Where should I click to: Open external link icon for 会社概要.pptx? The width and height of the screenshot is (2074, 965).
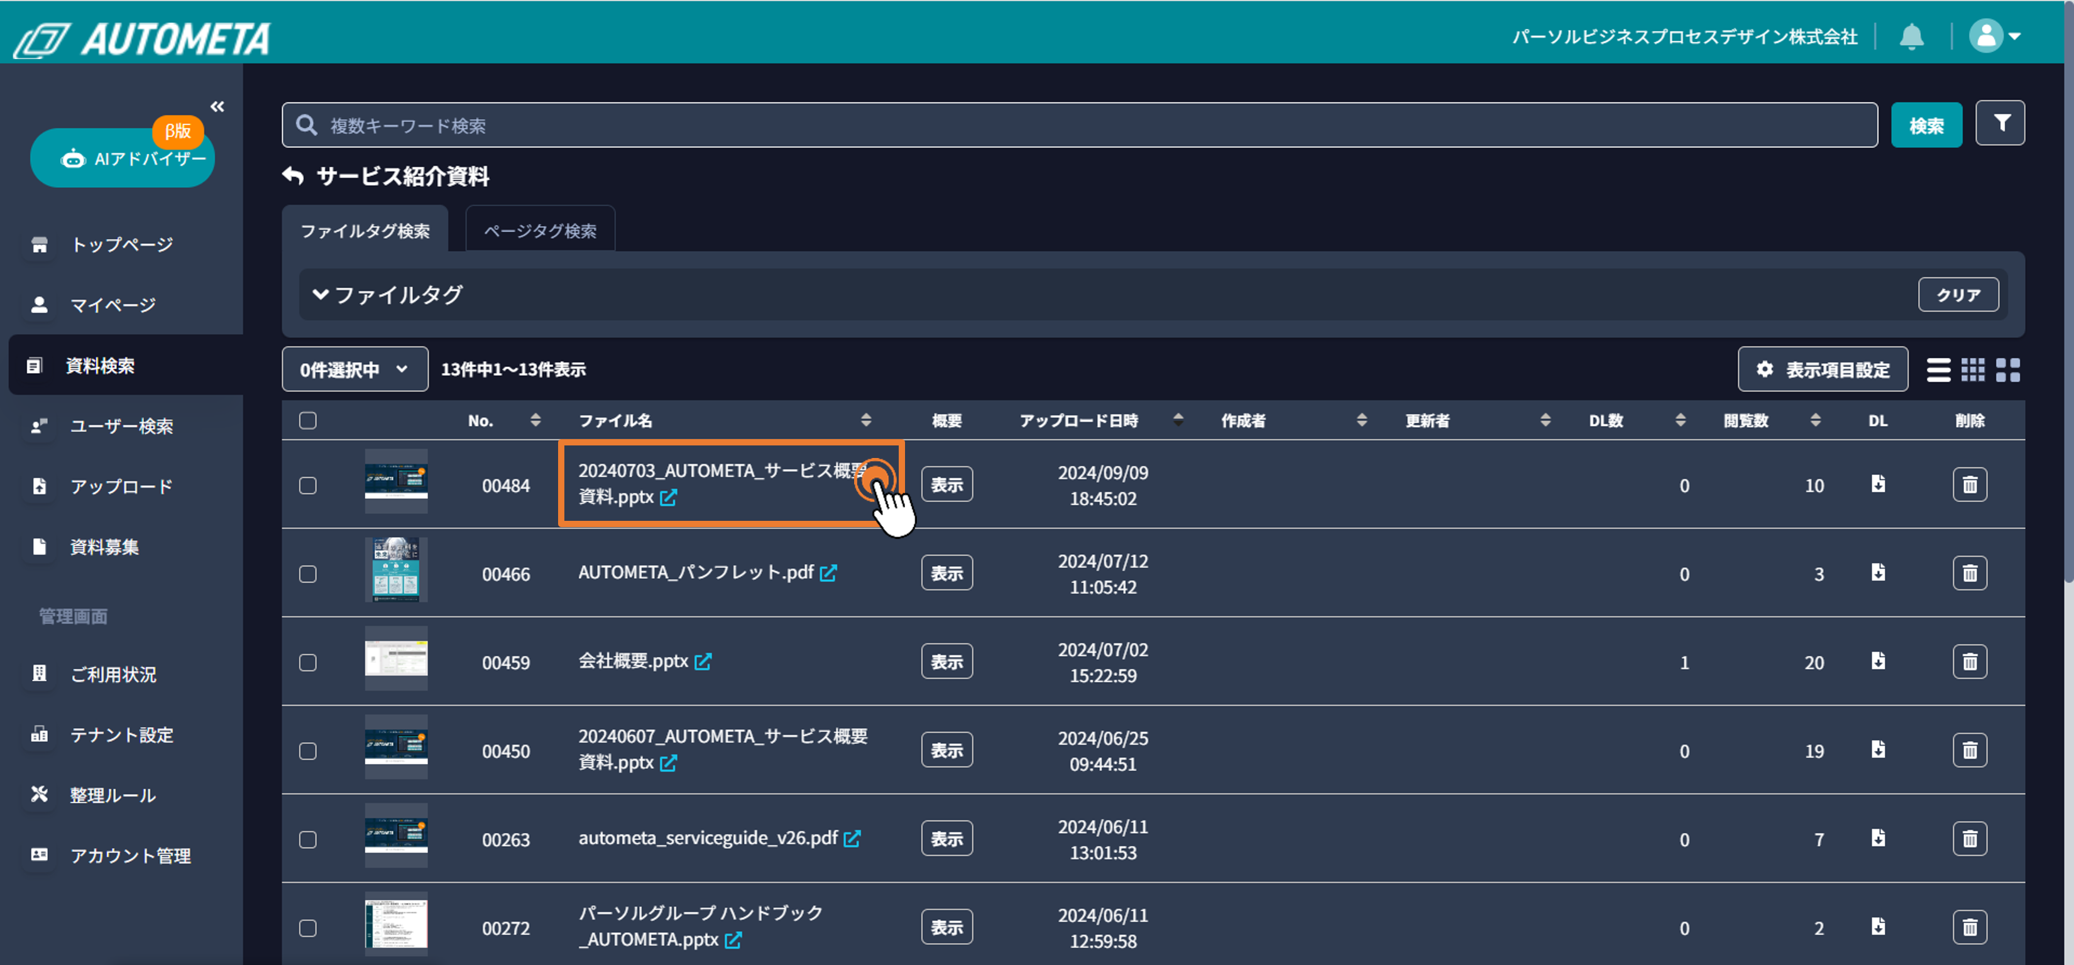(703, 662)
